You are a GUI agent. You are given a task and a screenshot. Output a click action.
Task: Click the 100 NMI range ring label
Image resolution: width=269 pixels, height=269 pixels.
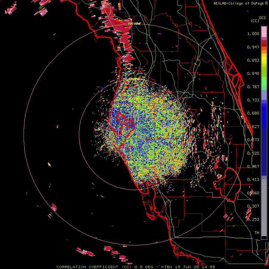(134, 24)
